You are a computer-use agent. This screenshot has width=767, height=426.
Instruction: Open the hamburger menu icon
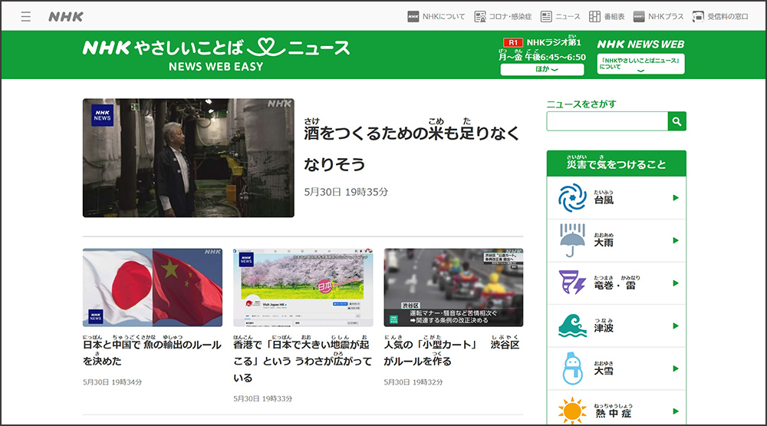26,17
